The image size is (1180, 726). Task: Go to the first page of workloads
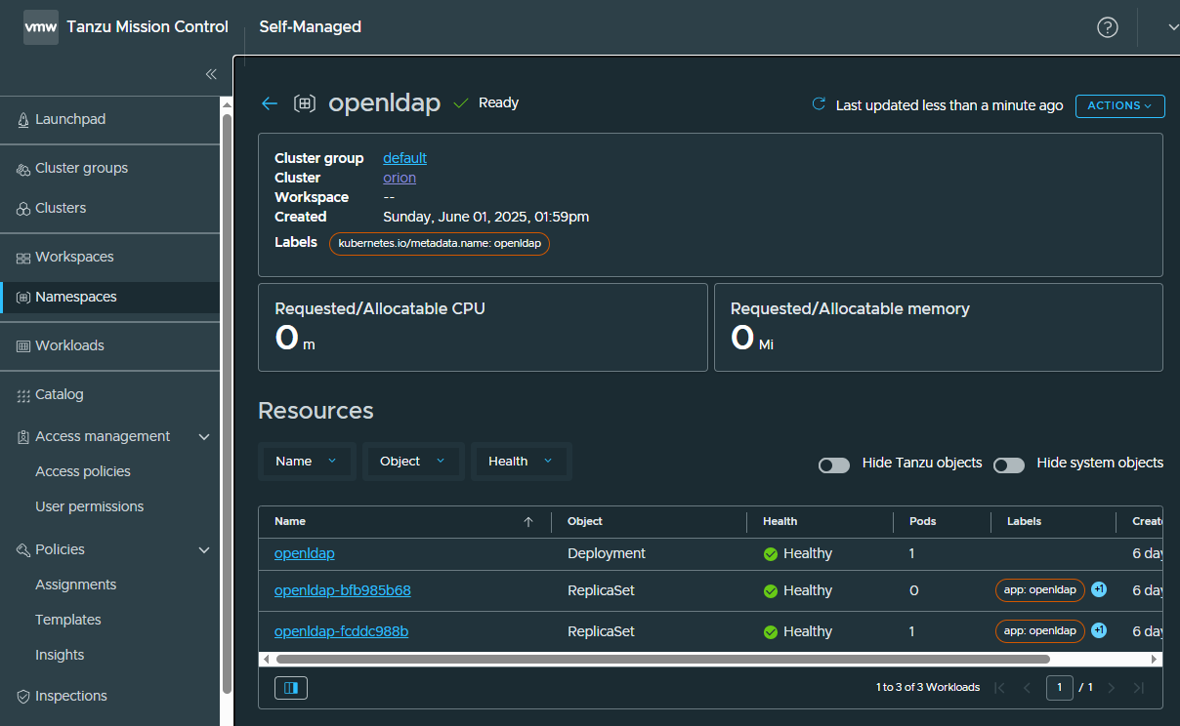coord(999,688)
